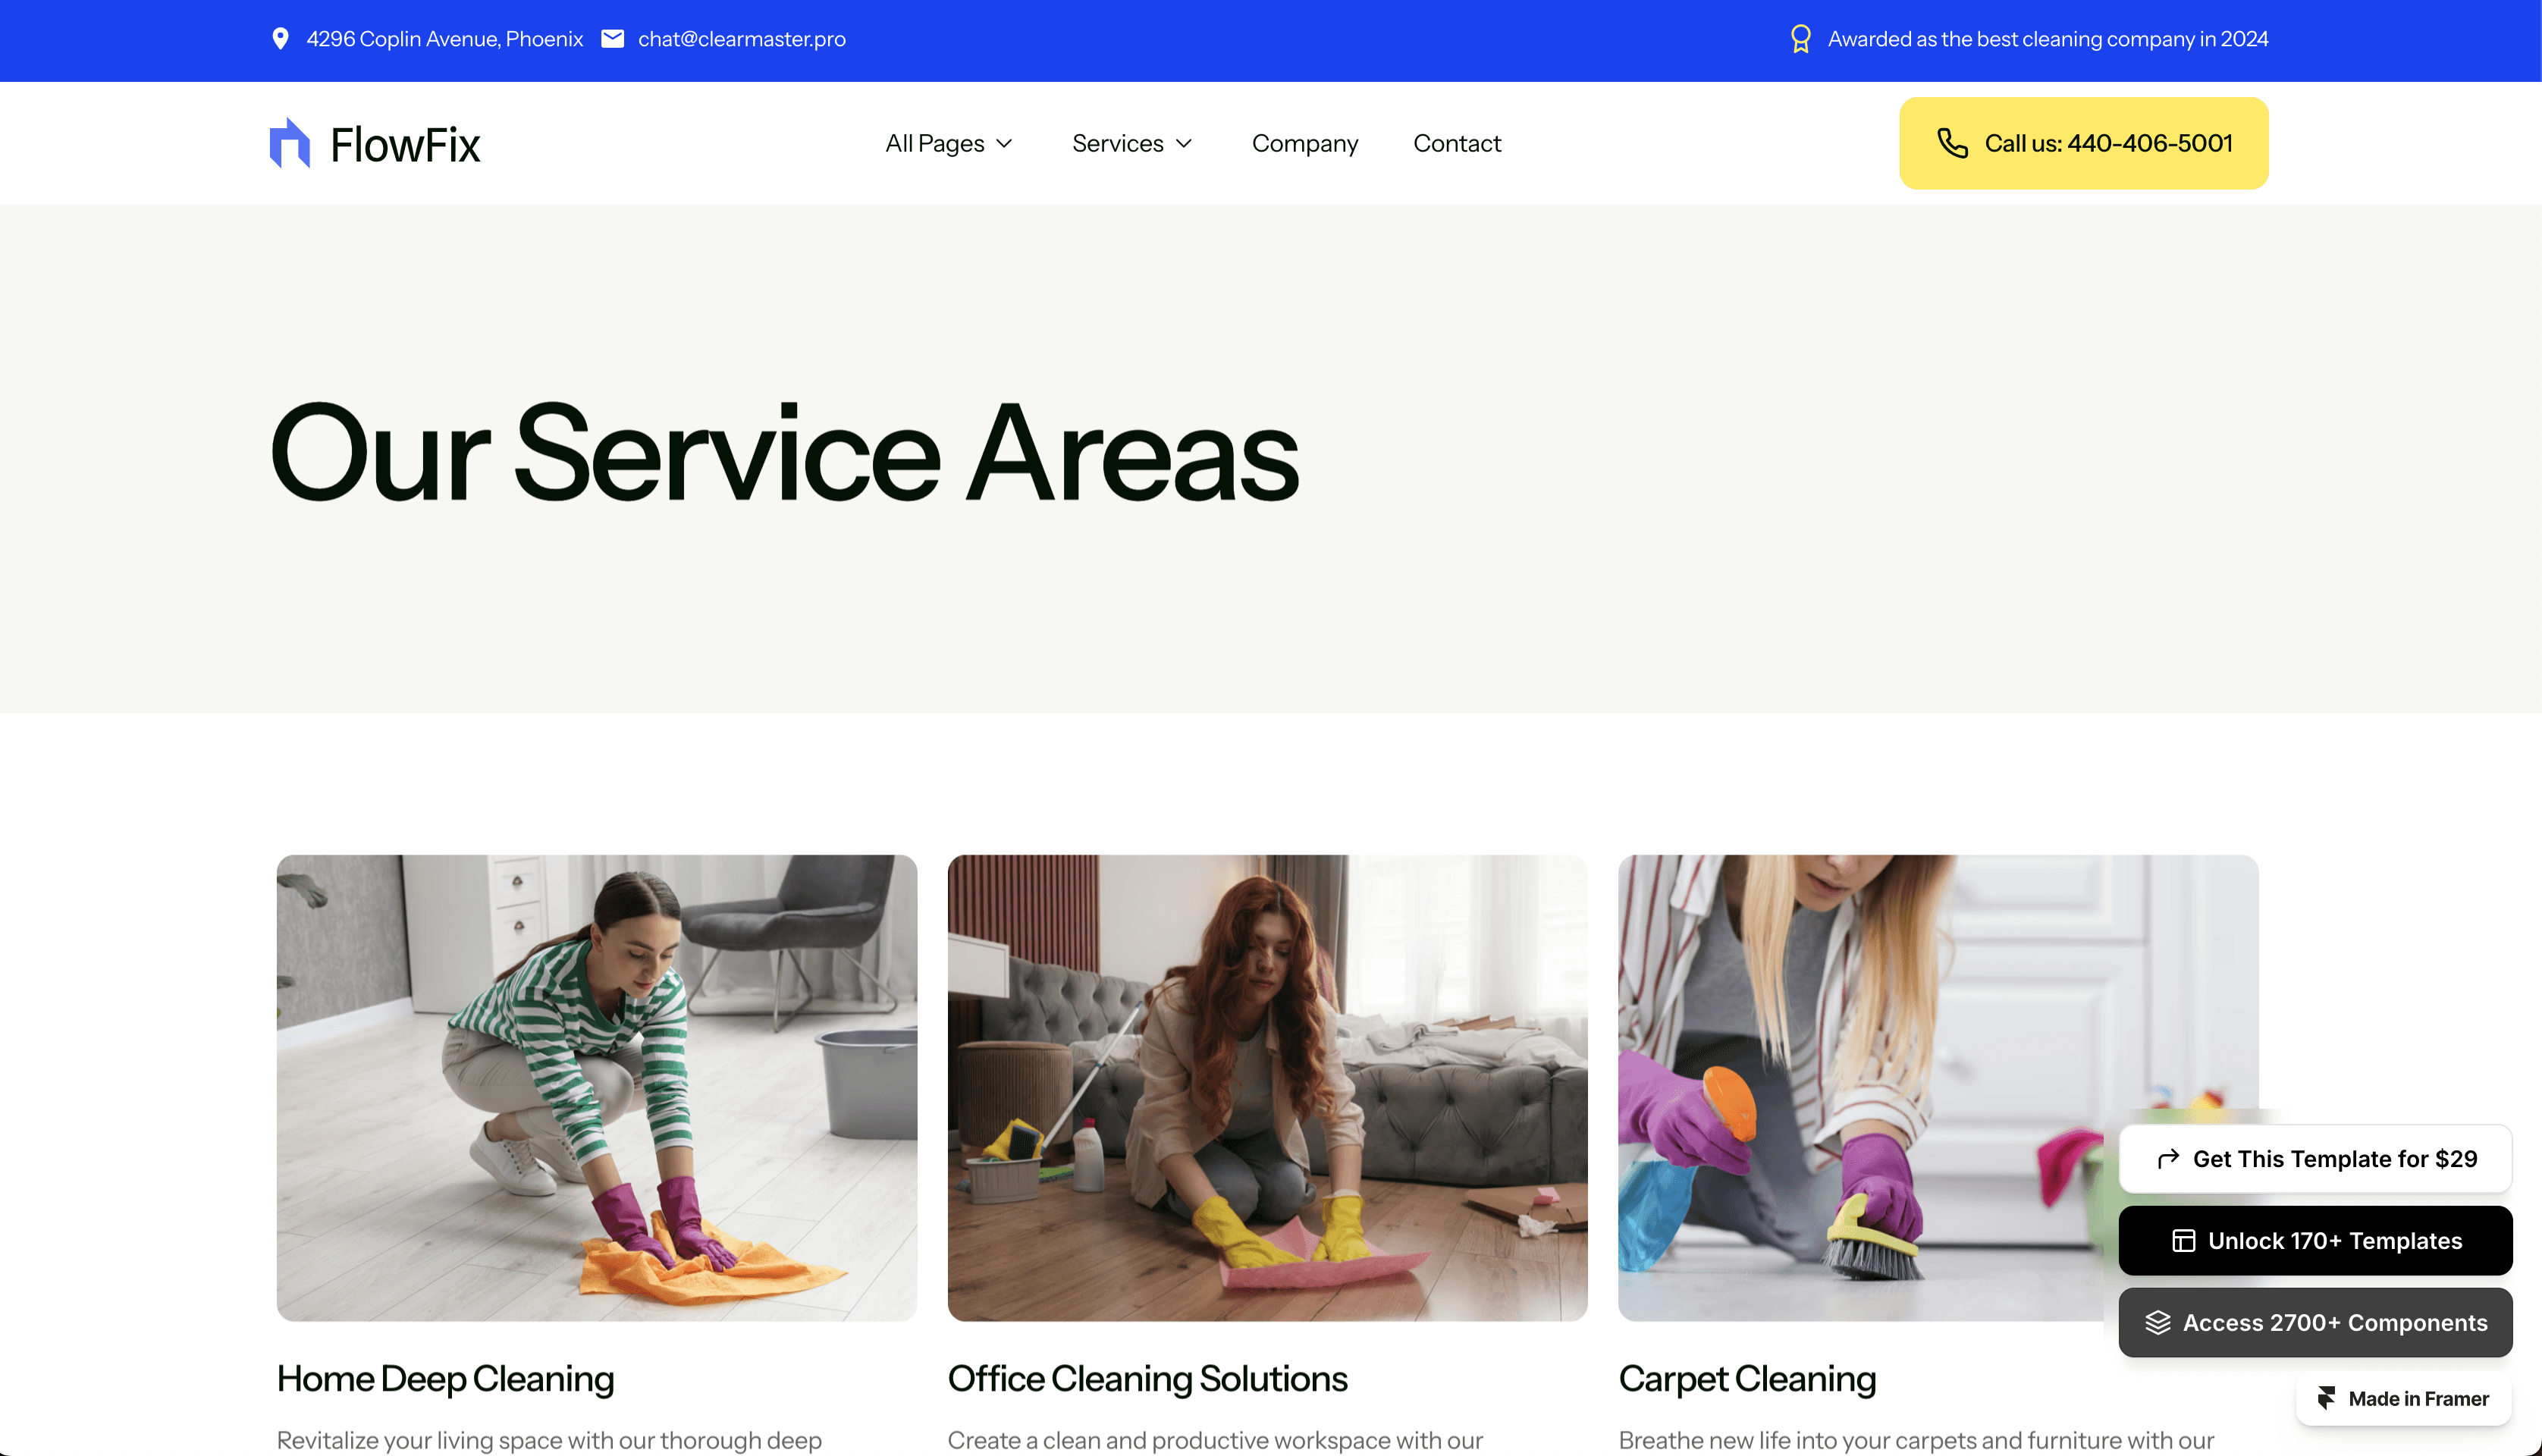The image size is (2542, 1456).
Task: Click the Carpet Cleaning heading
Action: click(1747, 1379)
